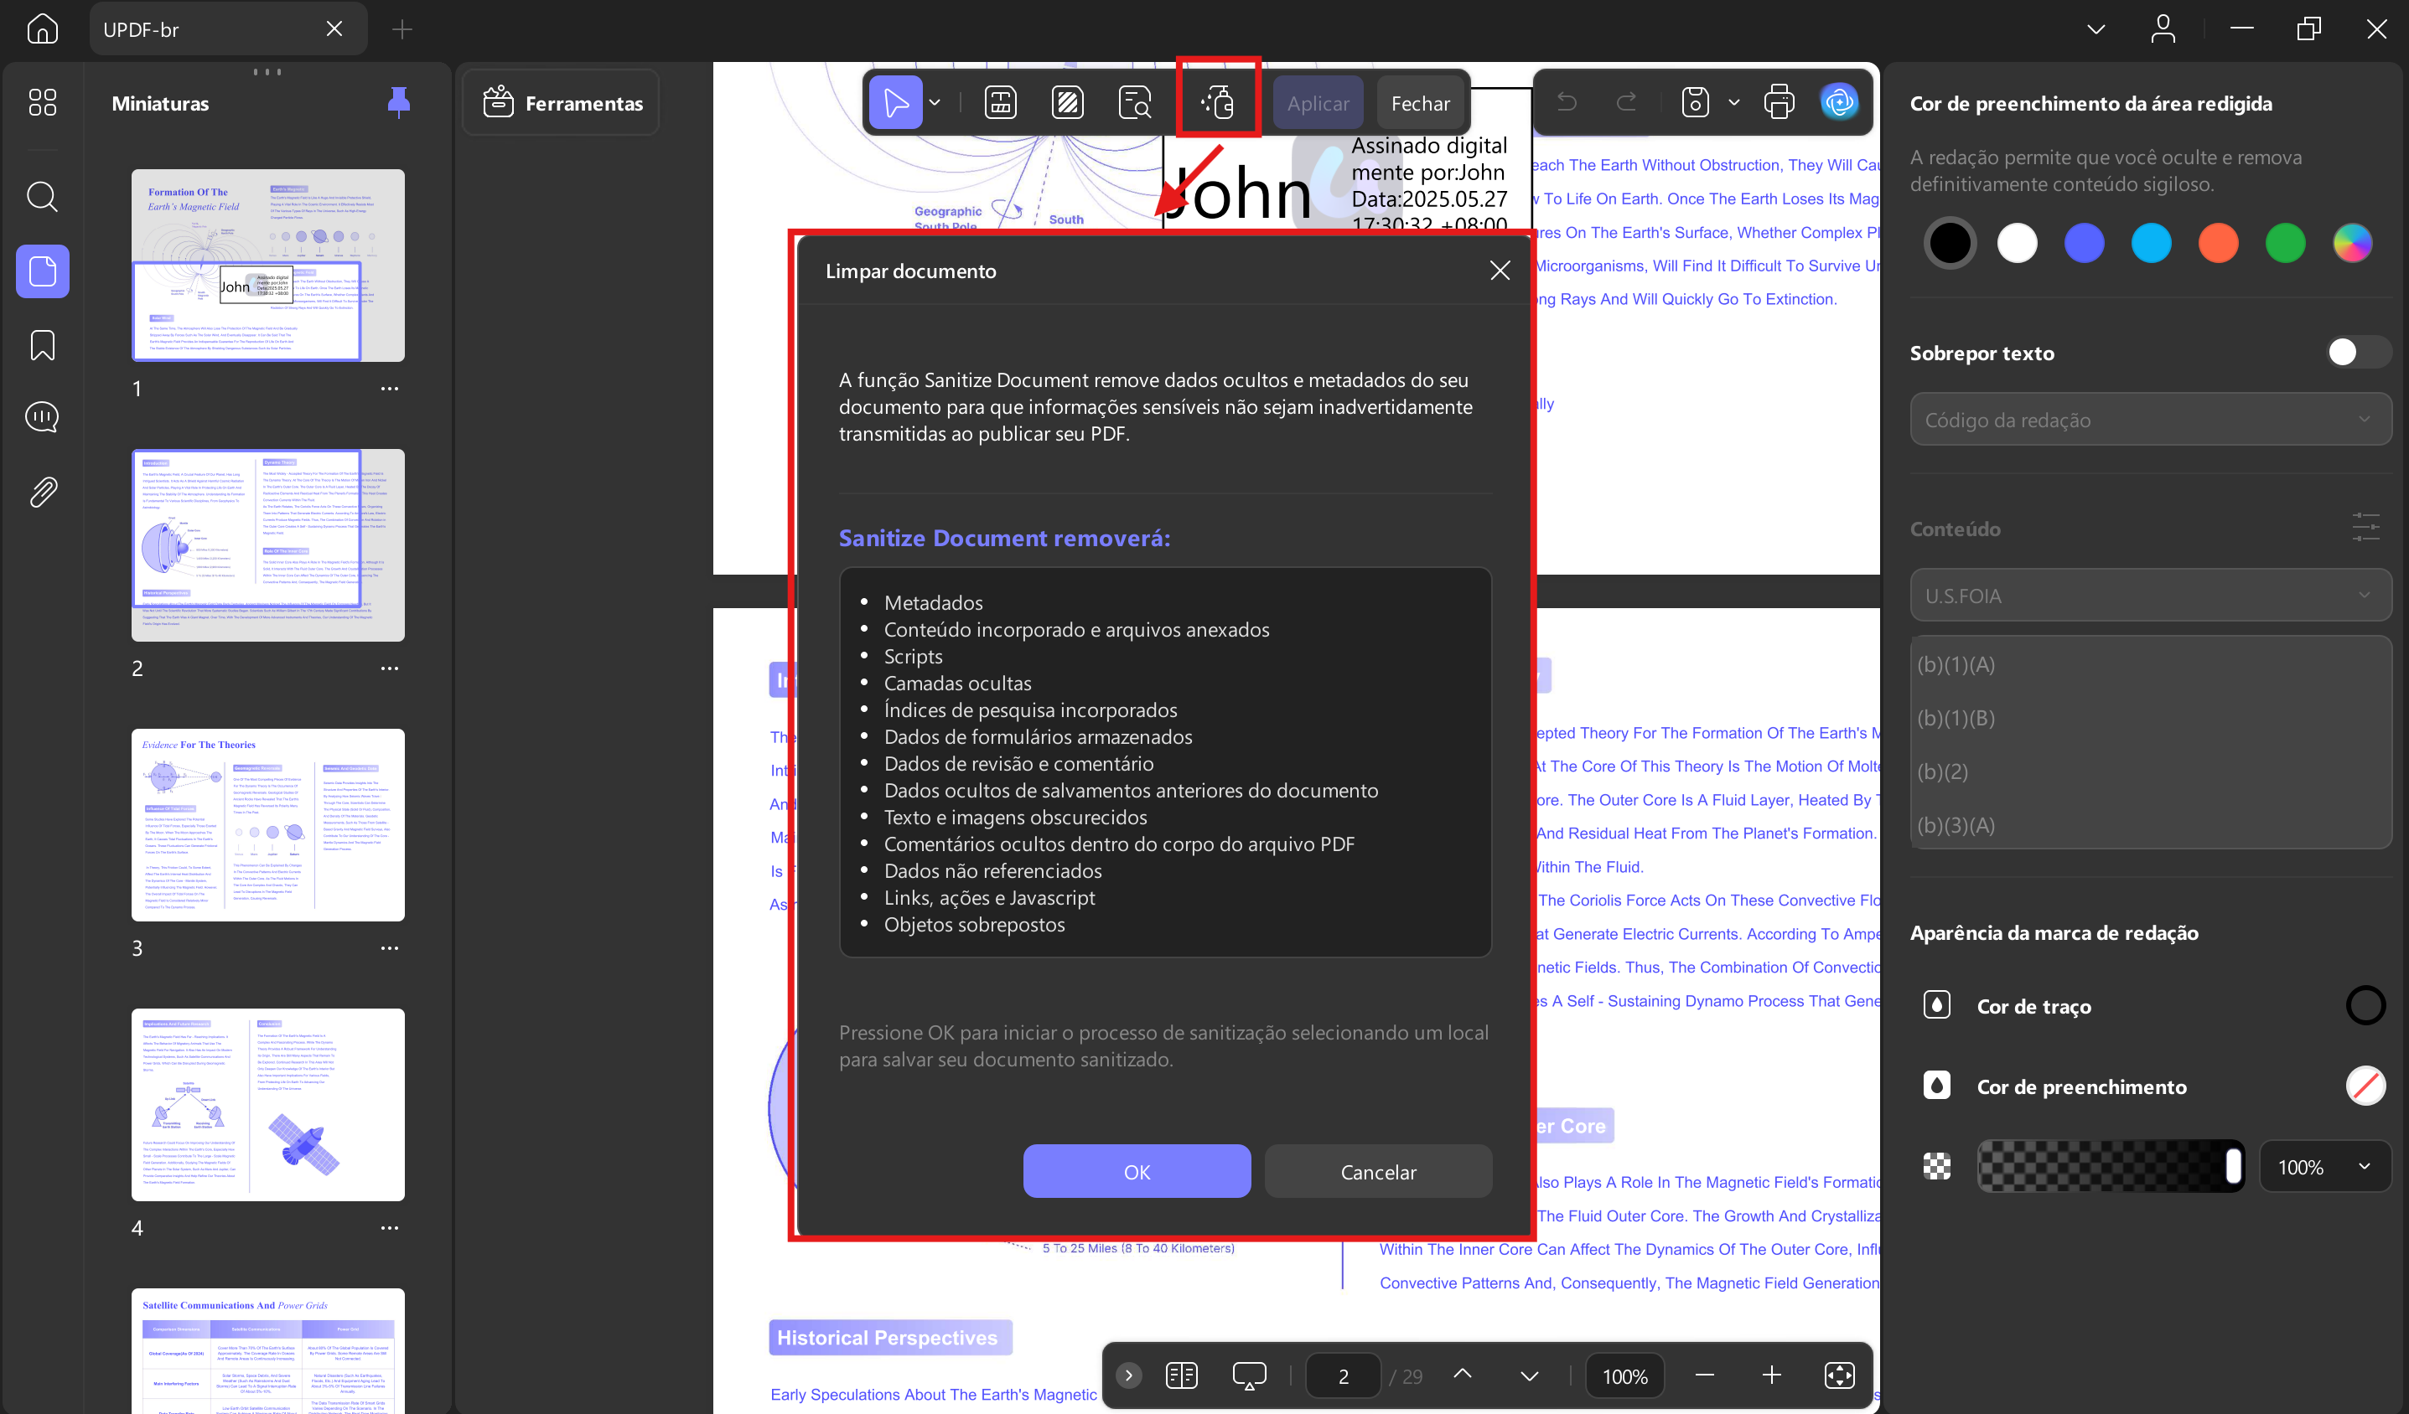The image size is (2409, 1414).
Task: Click the Aplicar button
Action: [x=1318, y=102]
